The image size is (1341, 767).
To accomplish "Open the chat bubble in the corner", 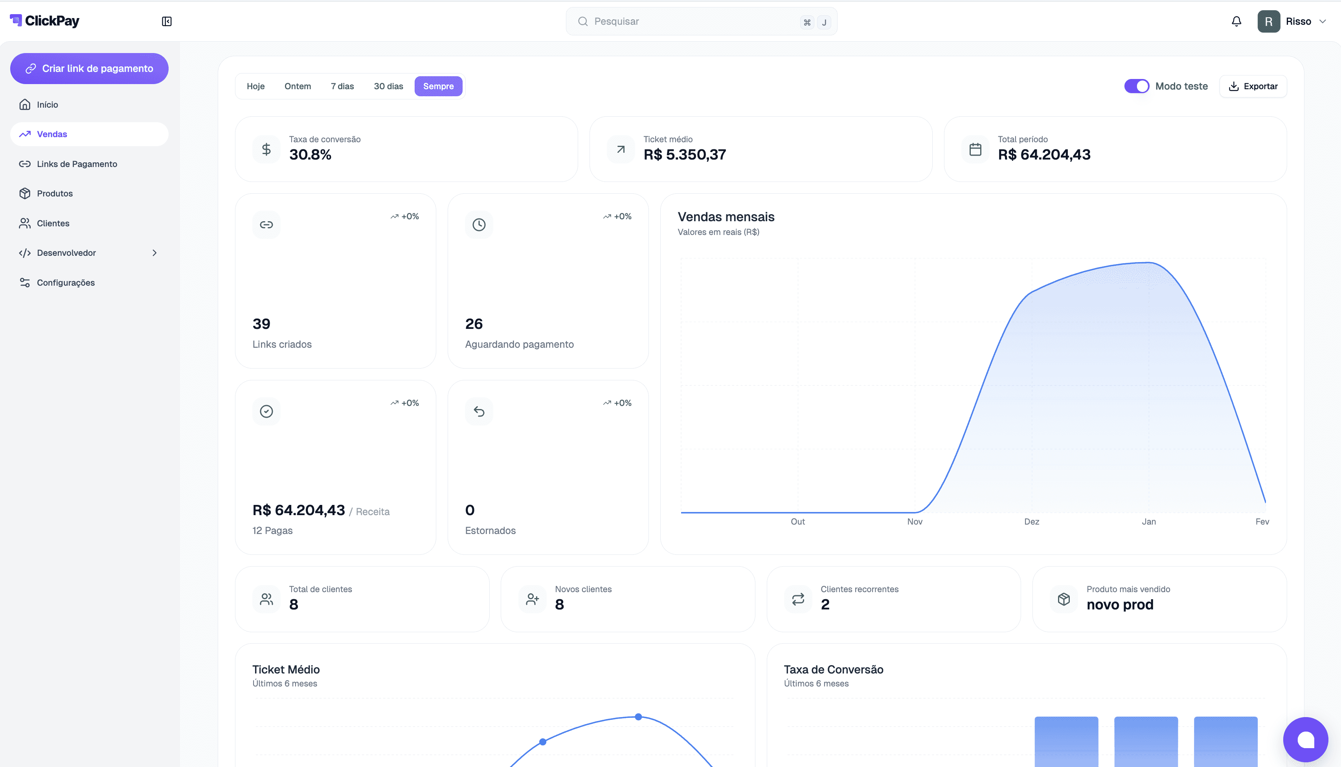I will 1305,739.
